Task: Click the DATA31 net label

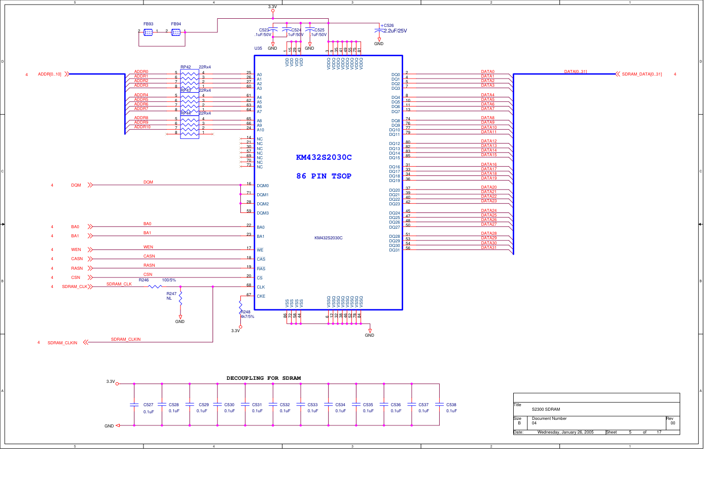Action: coord(489,247)
